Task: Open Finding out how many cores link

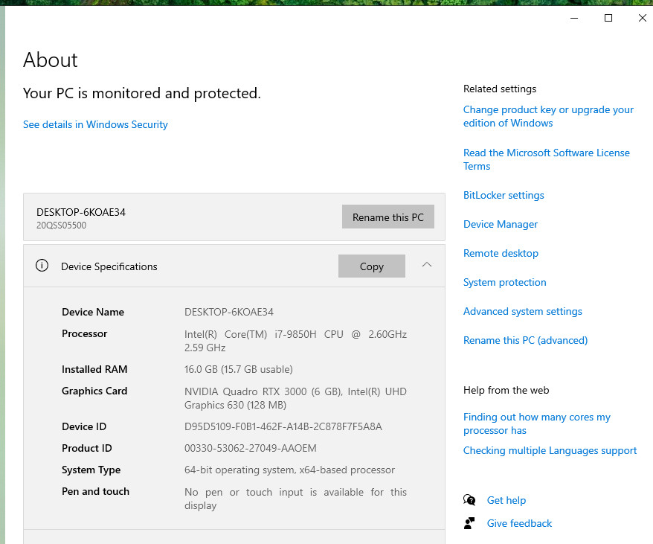Action: point(537,423)
